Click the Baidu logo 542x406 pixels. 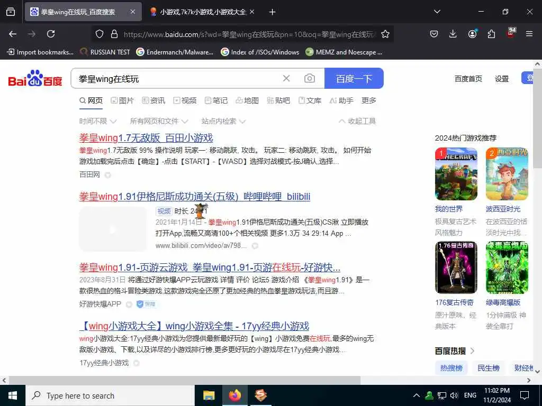[x=35, y=78]
